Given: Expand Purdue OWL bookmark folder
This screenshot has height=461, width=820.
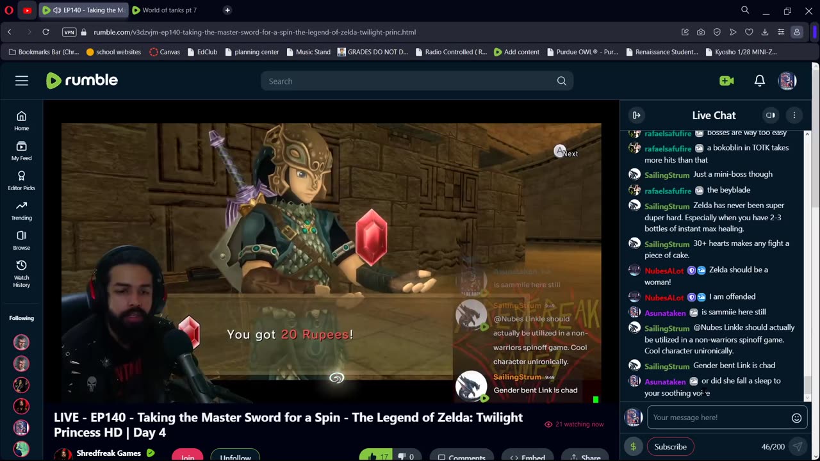Looking at the screenshot, I should click(x=583, y=52).
